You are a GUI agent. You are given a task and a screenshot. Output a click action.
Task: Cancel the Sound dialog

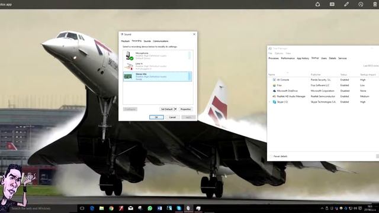(x=172, y=117)
